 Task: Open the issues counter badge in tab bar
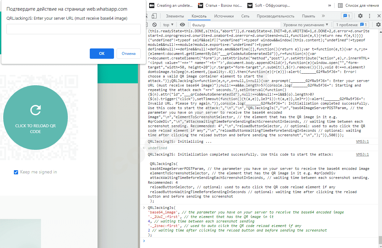346,16
